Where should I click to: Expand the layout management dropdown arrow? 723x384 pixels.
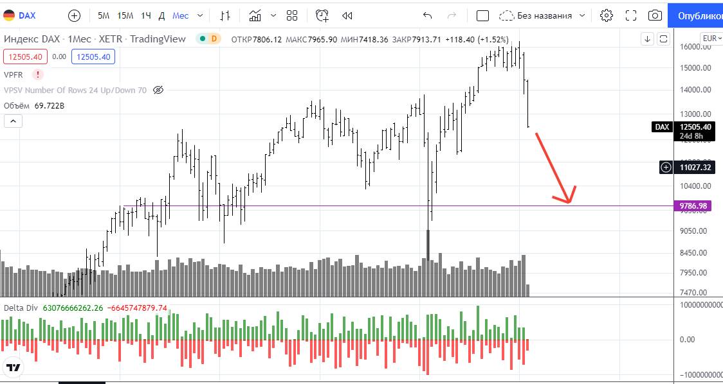pyautogui.click(x=582, y=15)
